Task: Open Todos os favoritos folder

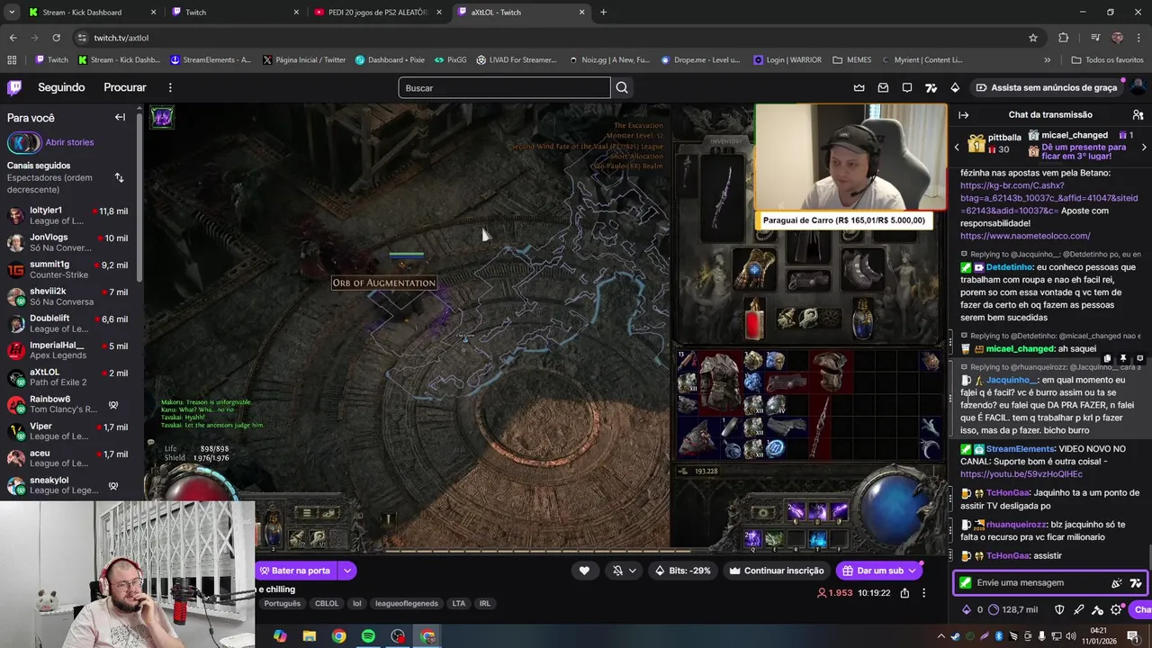Action: tap(1107, 60)
